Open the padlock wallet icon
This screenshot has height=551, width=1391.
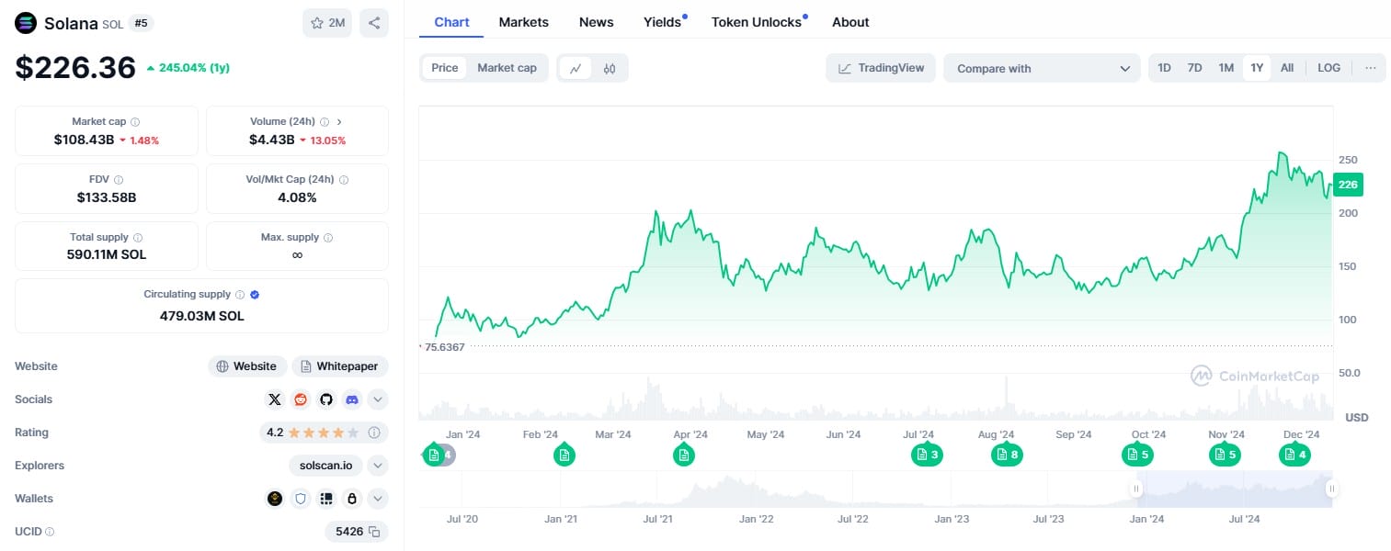(x=351, y=499)
